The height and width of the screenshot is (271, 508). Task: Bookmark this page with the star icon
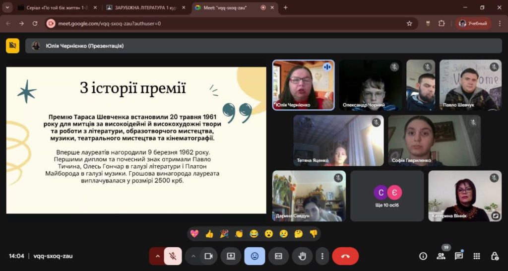(409, 23)
